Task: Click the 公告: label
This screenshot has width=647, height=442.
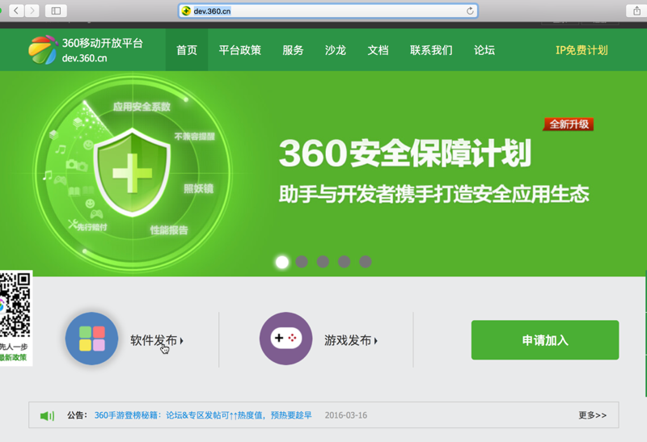Action: [77, 415]
